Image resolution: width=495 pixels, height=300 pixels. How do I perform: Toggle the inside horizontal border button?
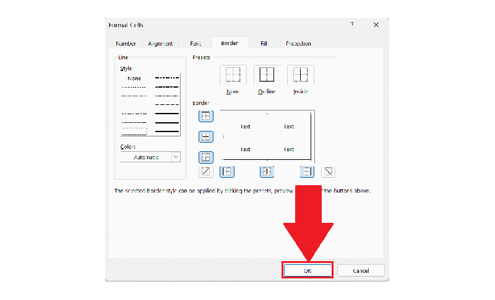click(206, 136)
